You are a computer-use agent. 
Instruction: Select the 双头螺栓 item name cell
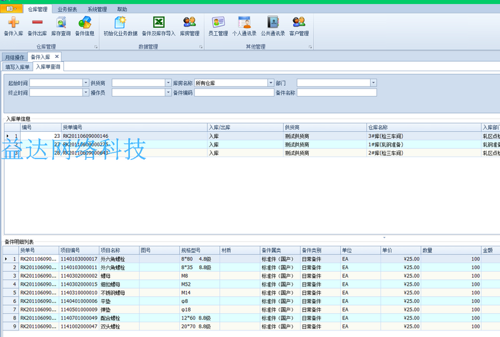[119, 326]
